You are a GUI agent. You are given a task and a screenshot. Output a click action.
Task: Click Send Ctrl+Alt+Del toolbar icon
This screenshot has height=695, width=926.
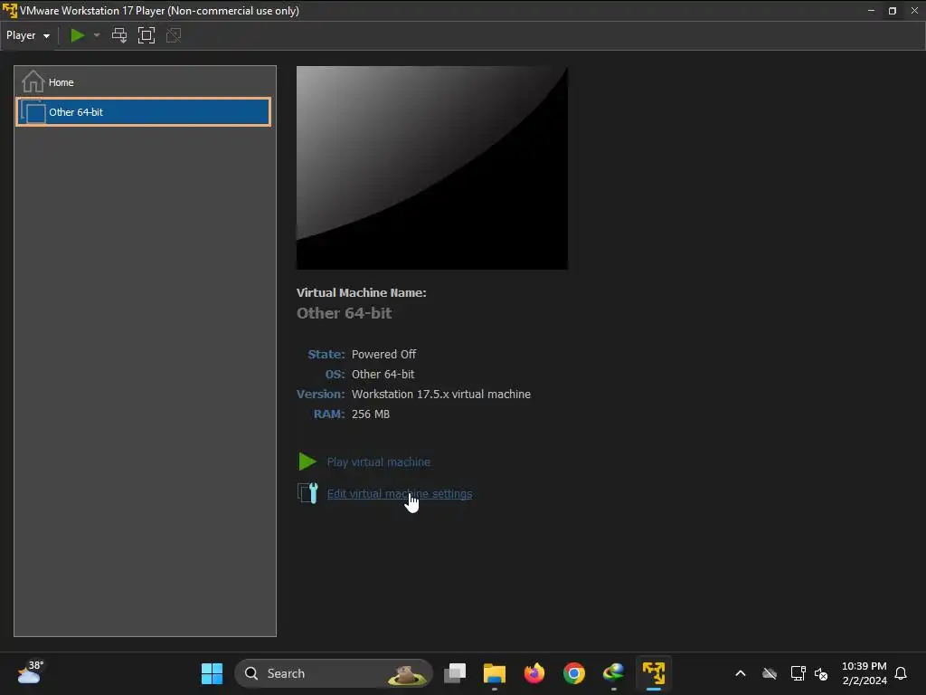[119, 35]
